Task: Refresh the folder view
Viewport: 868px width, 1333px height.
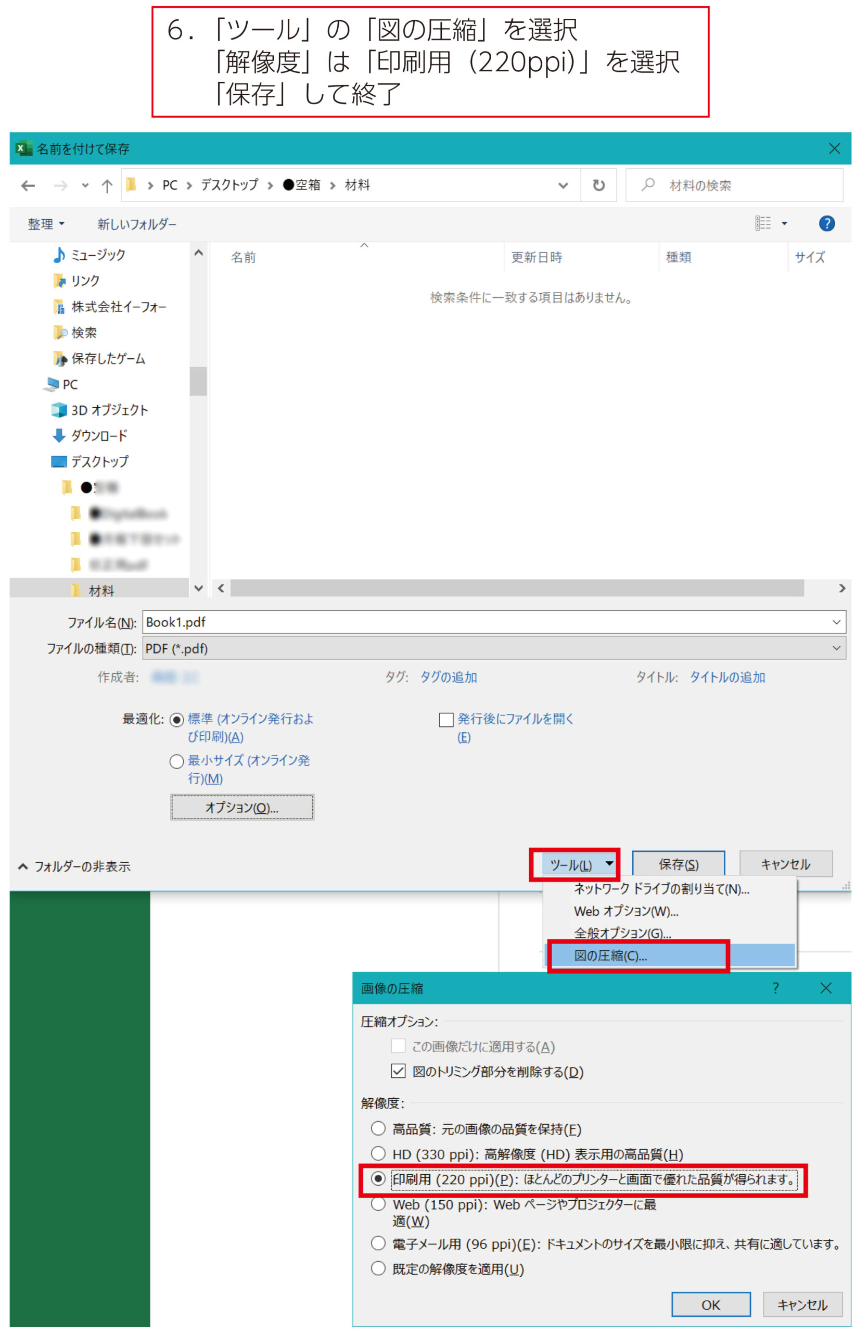Action: pos(598,185)
